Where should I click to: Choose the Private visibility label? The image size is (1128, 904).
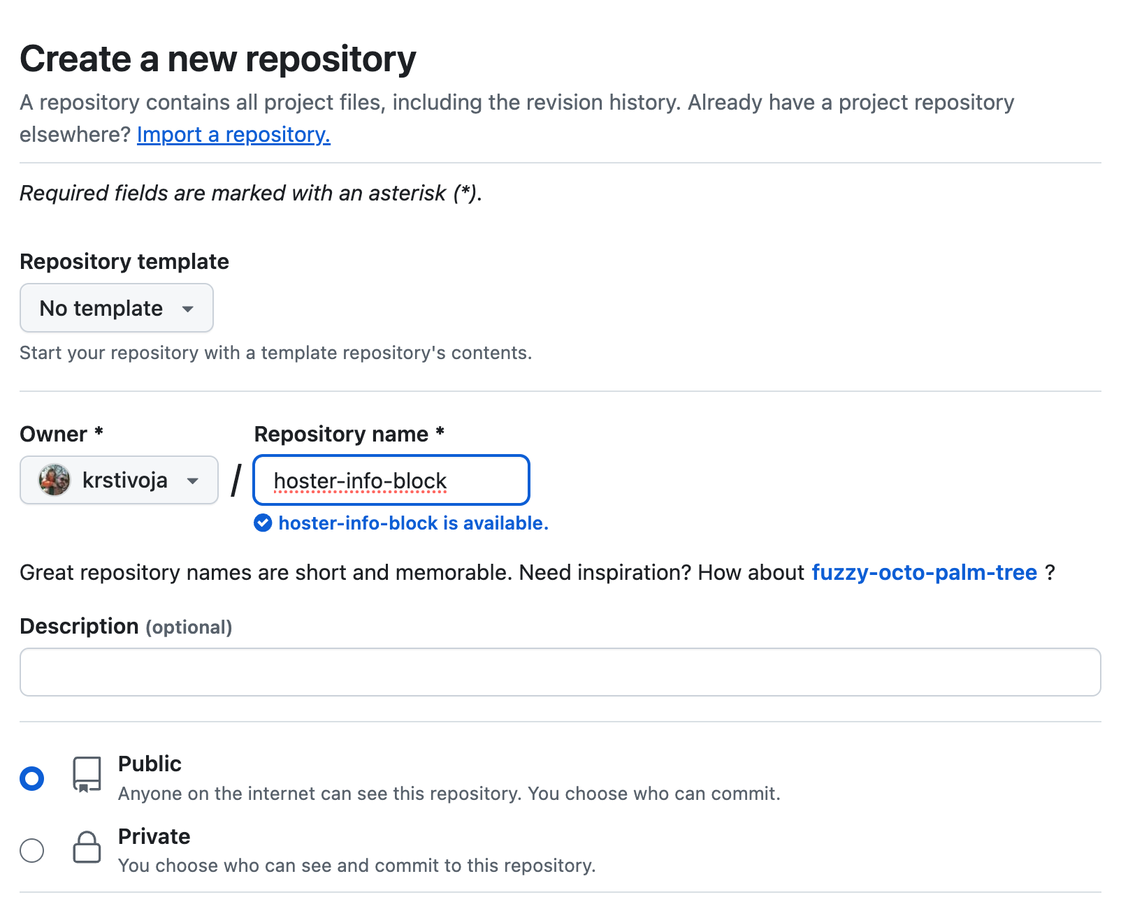(x=154, y=836)
